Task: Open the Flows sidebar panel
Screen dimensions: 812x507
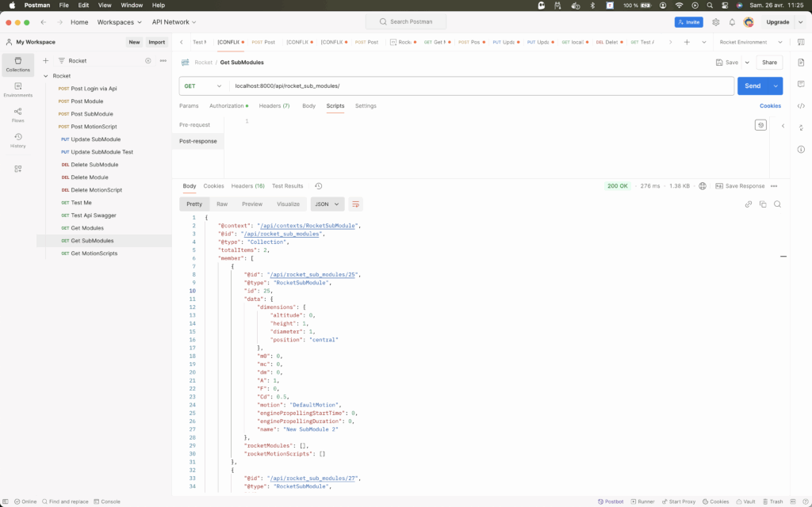Action: (17, 115)
